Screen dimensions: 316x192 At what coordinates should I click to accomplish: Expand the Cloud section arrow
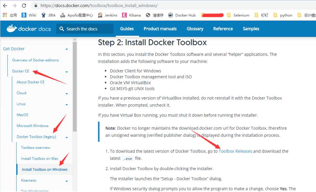(67, 94)
